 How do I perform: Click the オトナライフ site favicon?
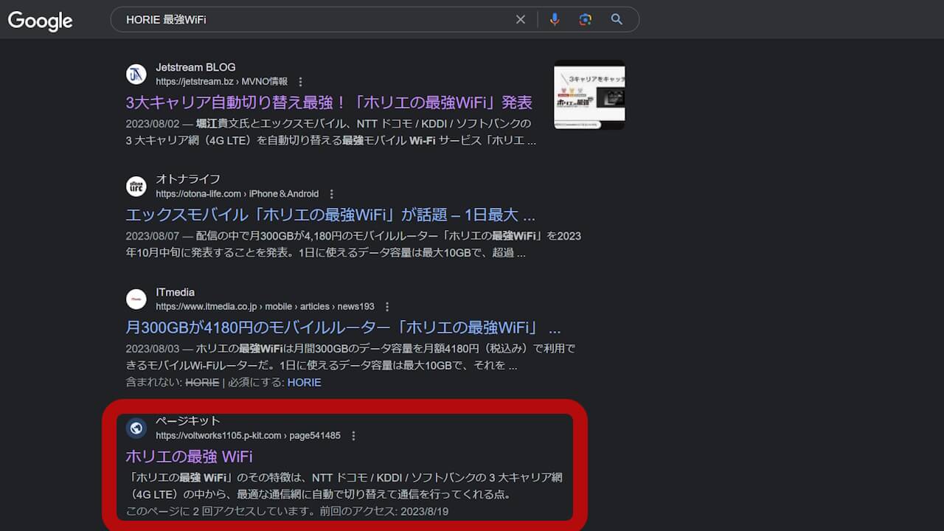pos(136,186)
